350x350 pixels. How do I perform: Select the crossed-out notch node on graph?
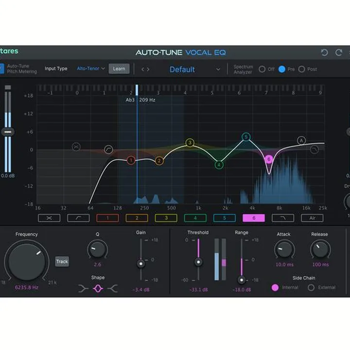(x=76, y=147)
